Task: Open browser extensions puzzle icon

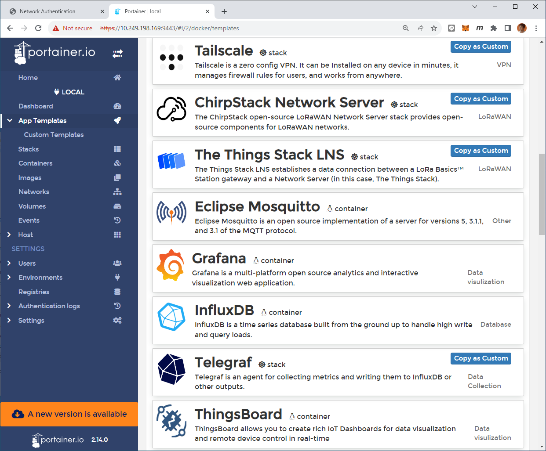Action: 494,28
